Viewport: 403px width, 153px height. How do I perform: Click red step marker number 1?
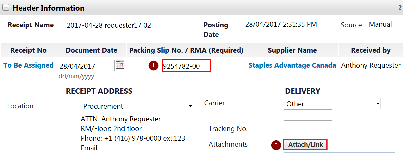[153, 66]
